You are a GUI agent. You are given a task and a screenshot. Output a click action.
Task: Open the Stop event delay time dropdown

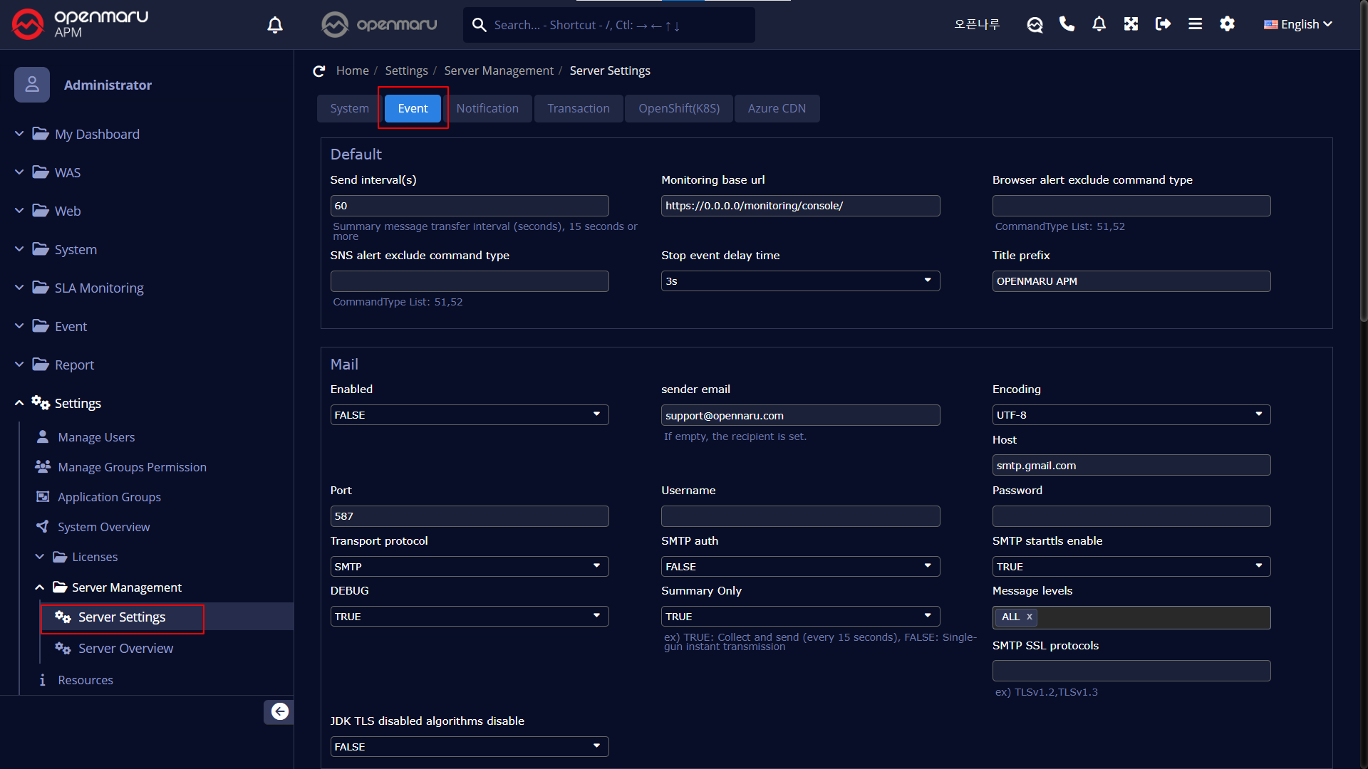coord(800,281)
